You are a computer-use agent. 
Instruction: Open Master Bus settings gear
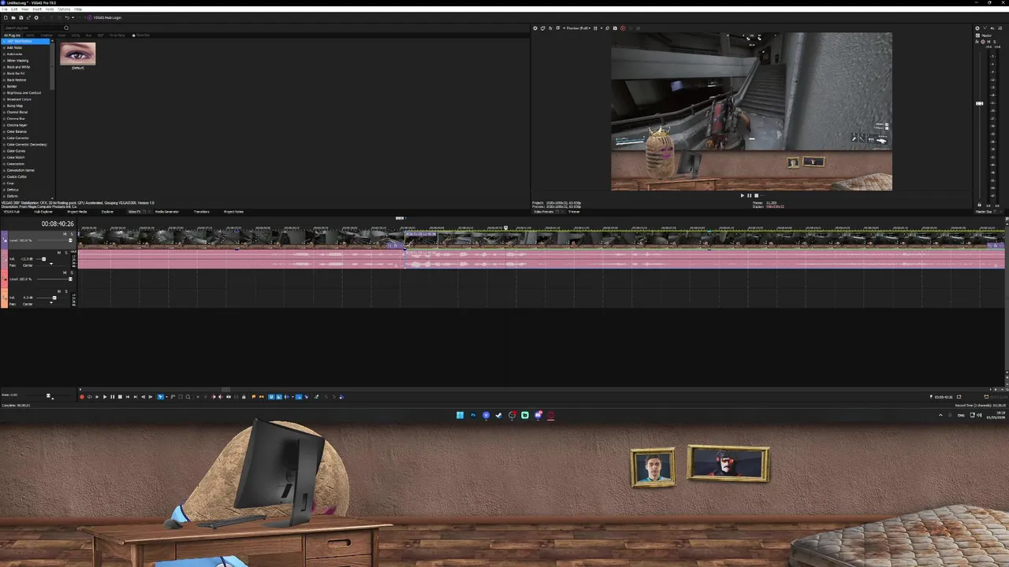(977, 28)
